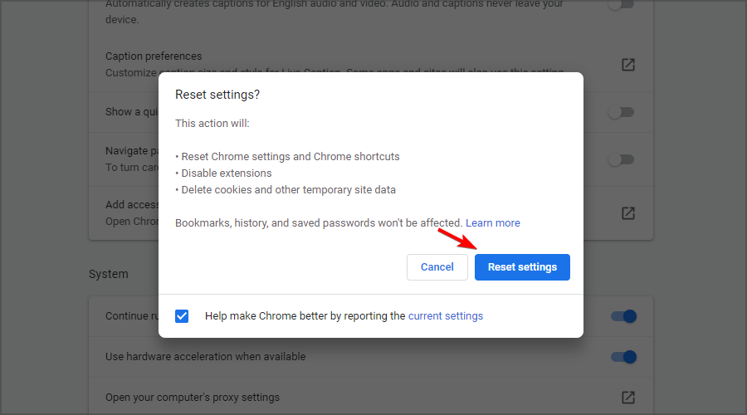The height and width of the screenshot is (415, 747).
Task: Click the 'Caption preferences' row text
Action: point(154,56)
